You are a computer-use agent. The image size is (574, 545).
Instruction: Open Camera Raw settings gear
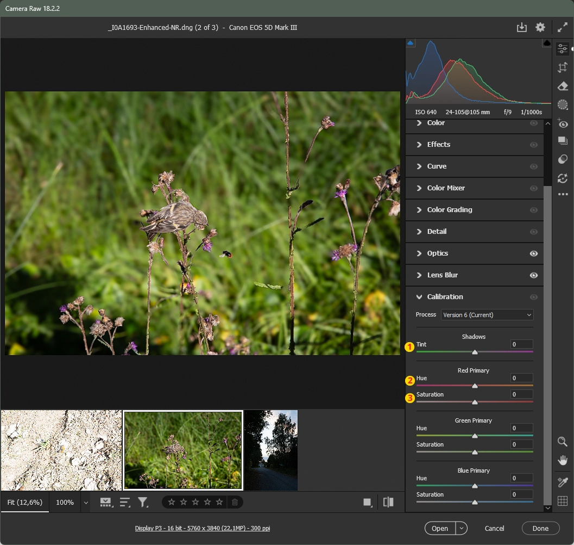point(540,27)
